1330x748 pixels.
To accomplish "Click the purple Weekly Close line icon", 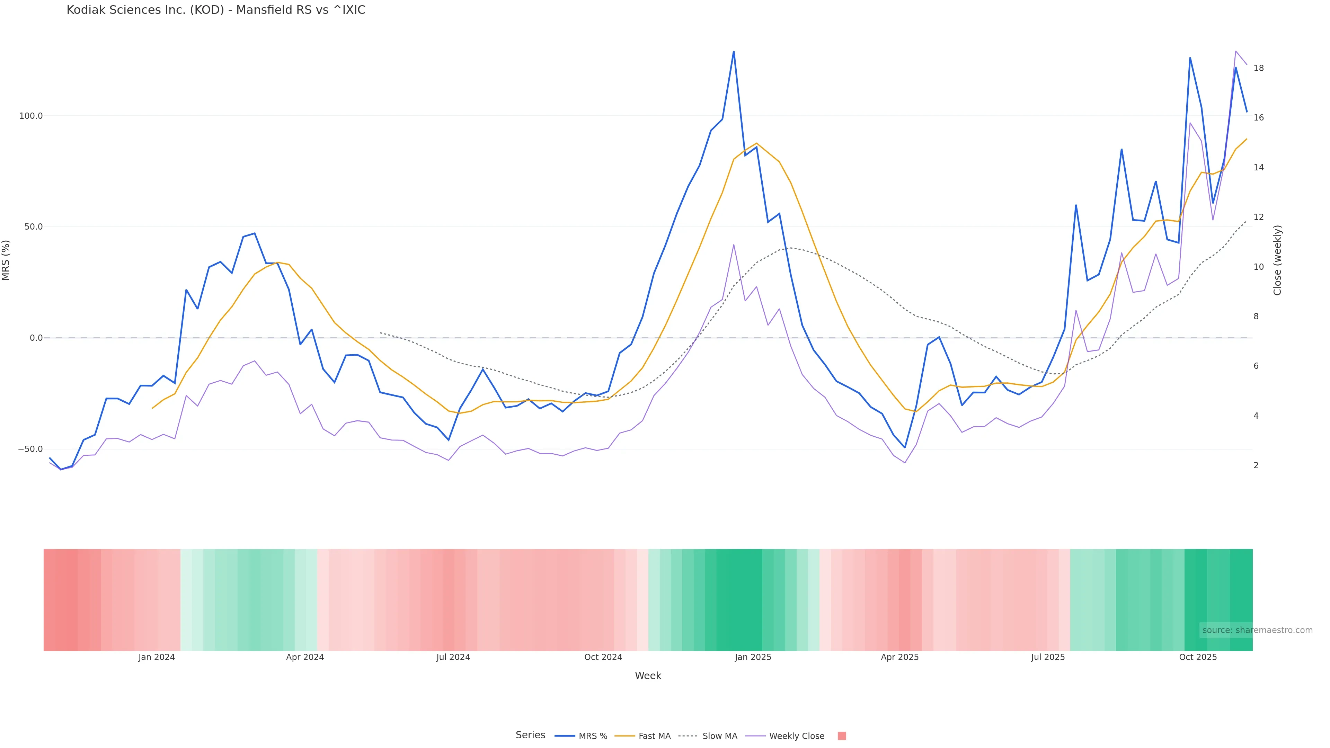I will [x=755, y=736].
